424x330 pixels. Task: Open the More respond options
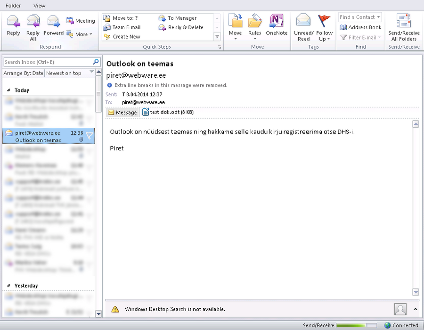coord(80,34)
